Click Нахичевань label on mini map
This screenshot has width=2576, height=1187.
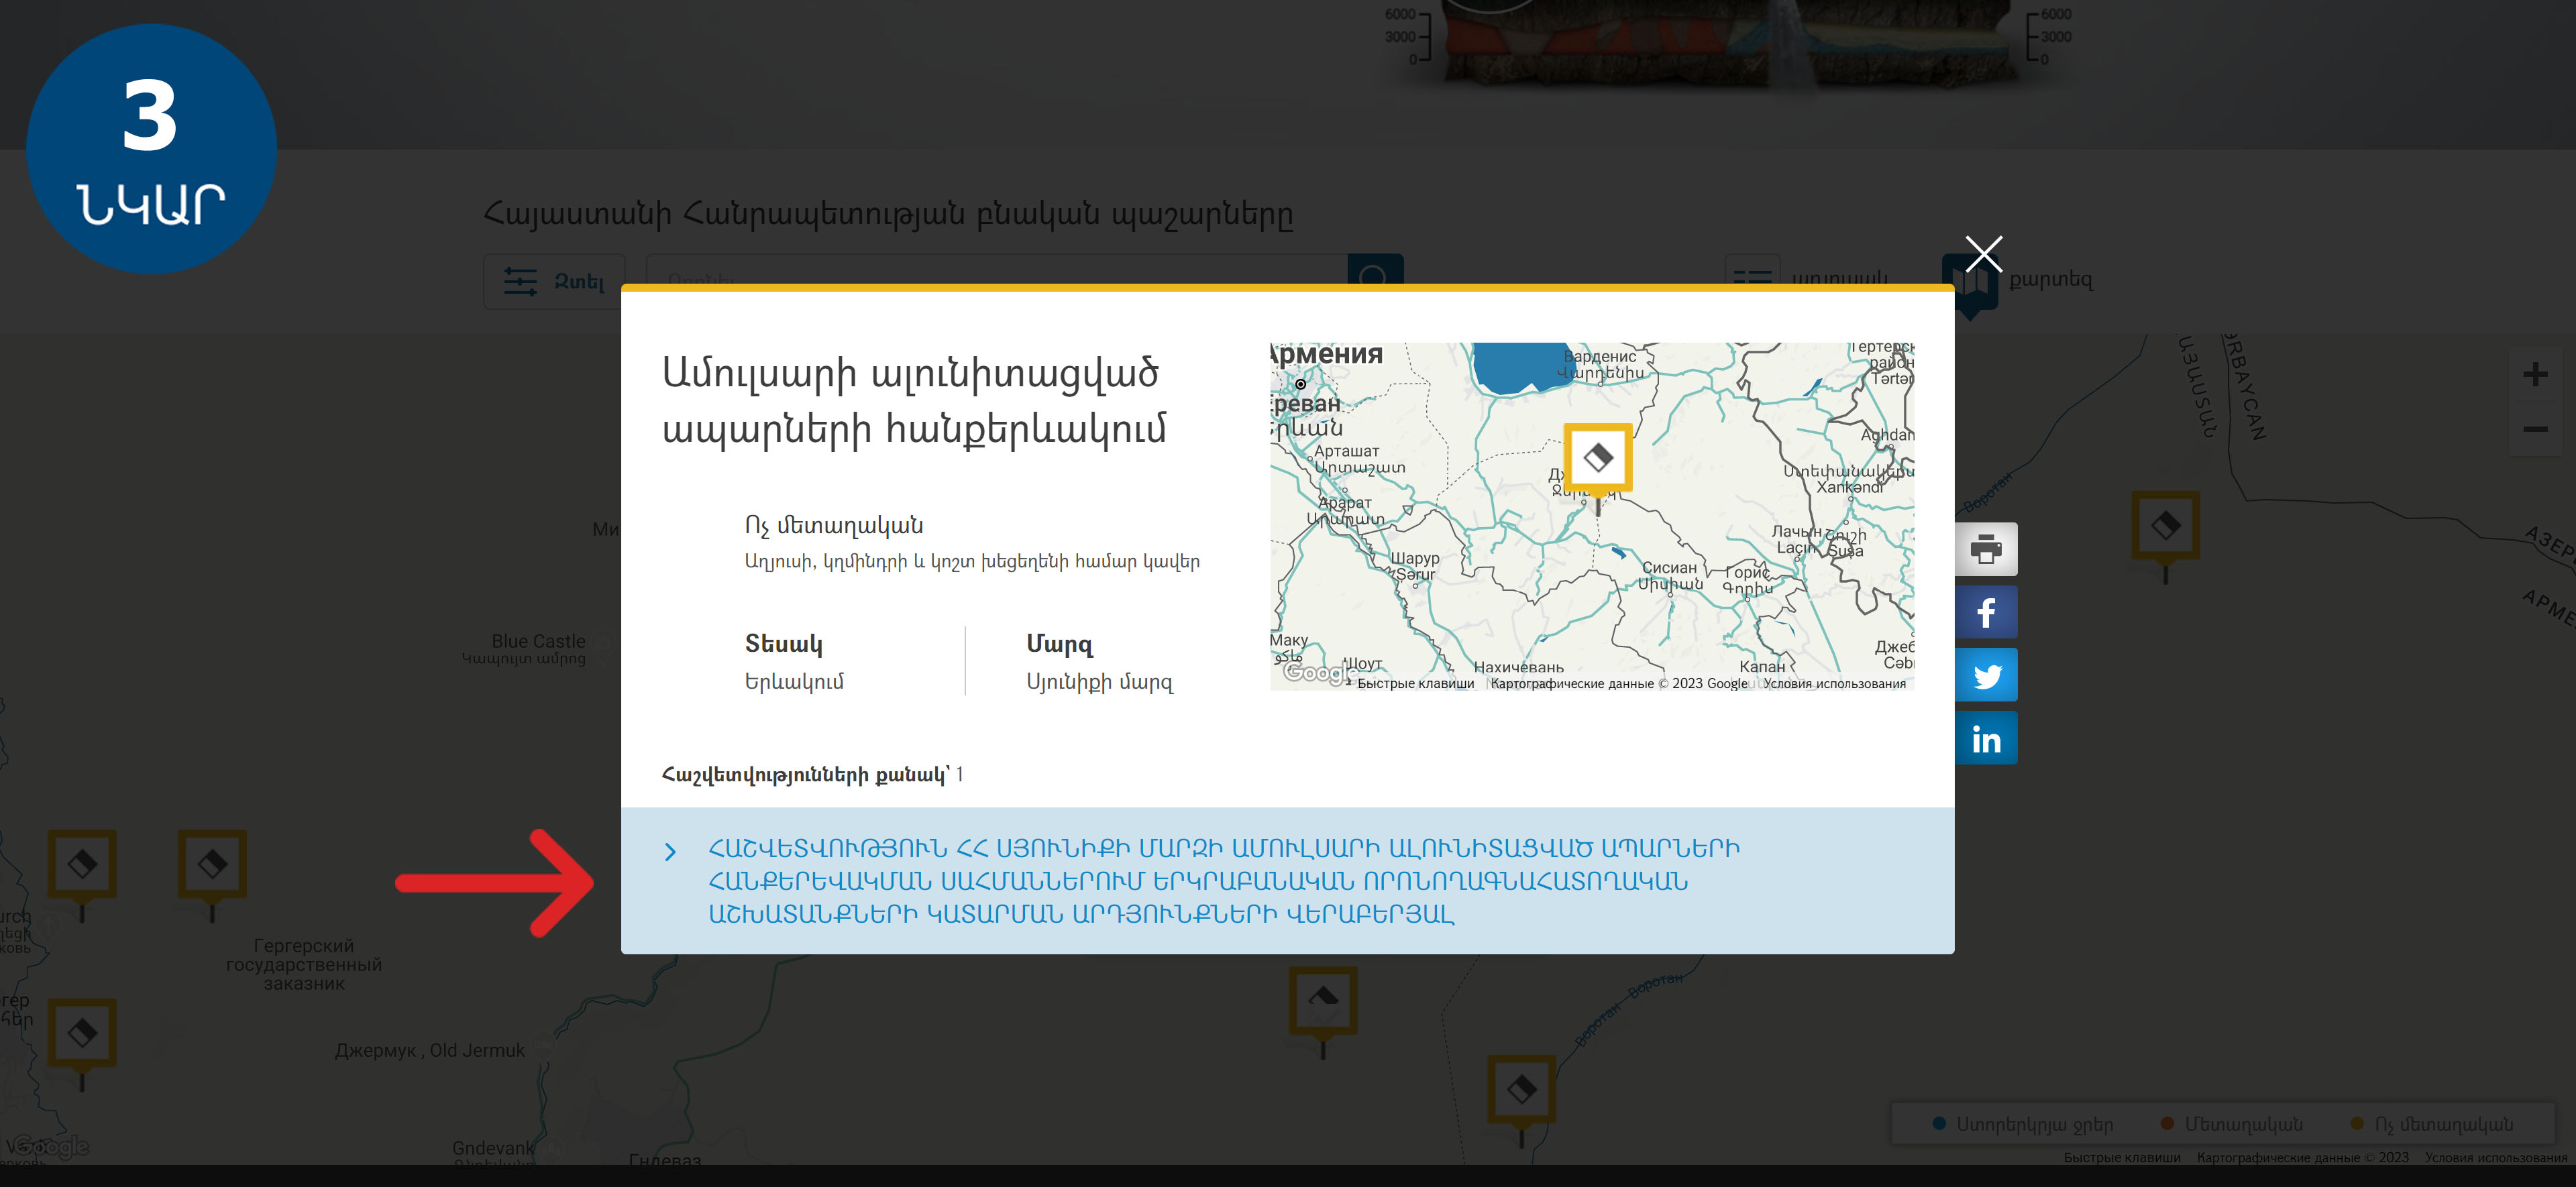(x=1518, y=667)
